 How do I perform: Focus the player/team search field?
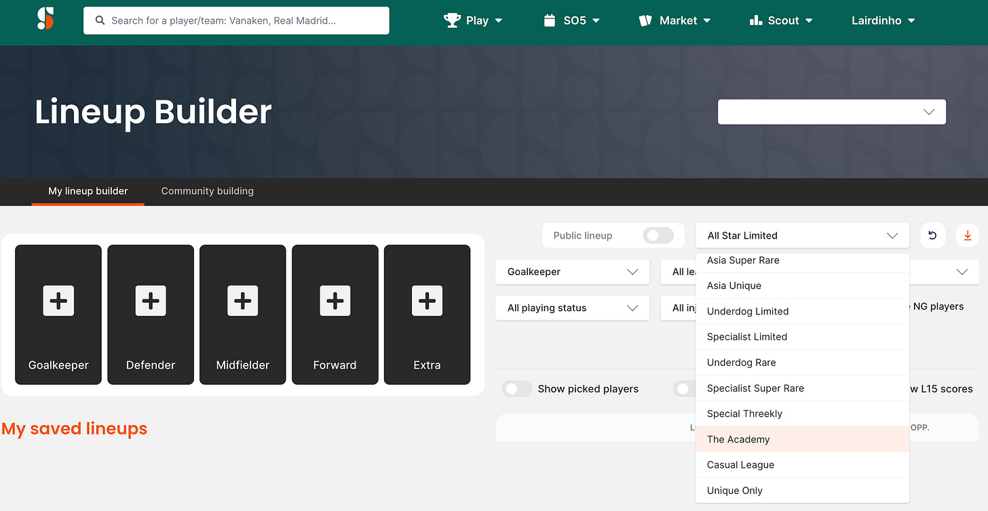pyautogui.click(x=236, y=20)
